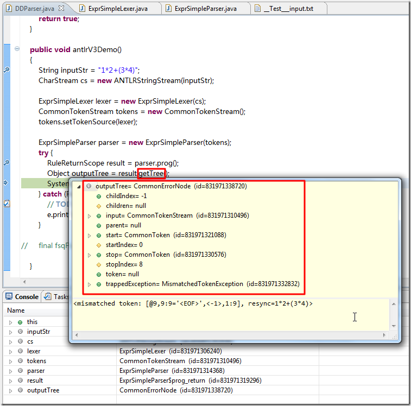Select the stopIndex= 8 field row
This screenshot has height=406, width=411.
click(124, 264)
